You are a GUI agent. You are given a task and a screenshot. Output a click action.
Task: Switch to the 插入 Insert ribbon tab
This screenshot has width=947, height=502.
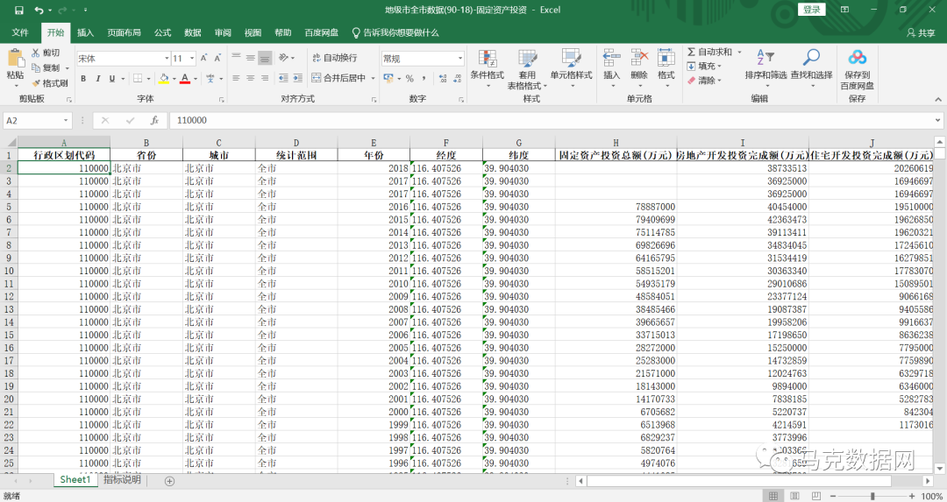pyautogui.click(x=85, y=32)
